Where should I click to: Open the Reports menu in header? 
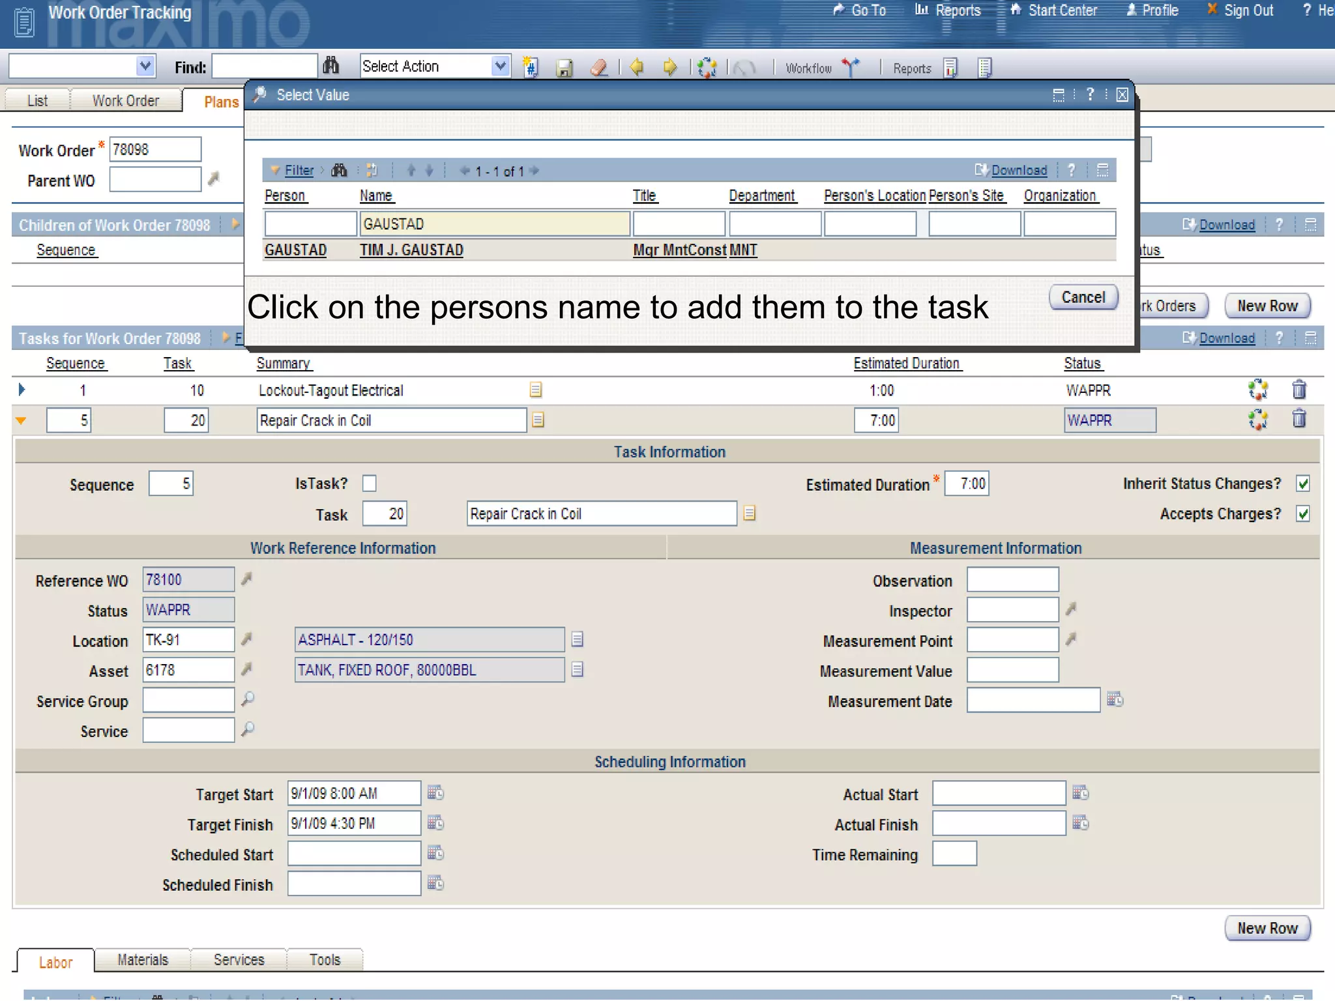pyautogui.click(x=948, y=10)
